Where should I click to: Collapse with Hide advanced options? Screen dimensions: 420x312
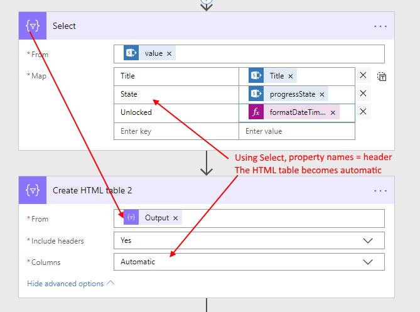point(70,284)
